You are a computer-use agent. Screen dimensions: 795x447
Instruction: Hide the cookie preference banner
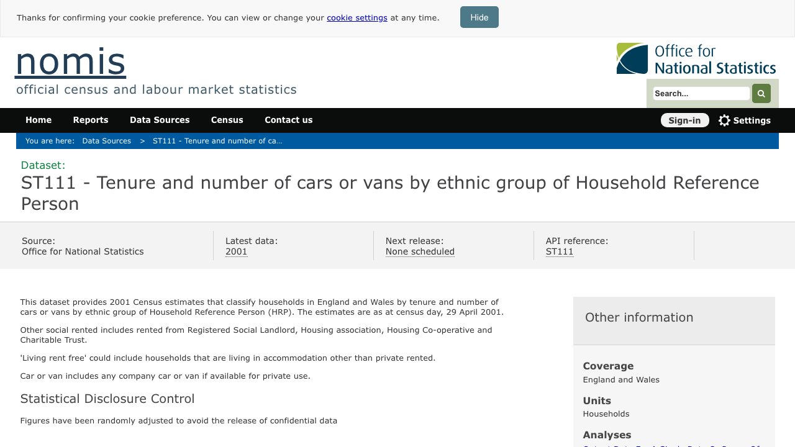479,17
